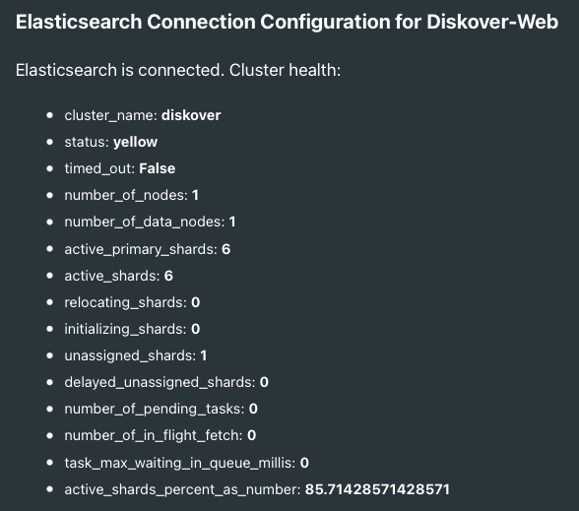Select the timed_out False entry
Screen dimensions: 579x511
pos(120,168)
